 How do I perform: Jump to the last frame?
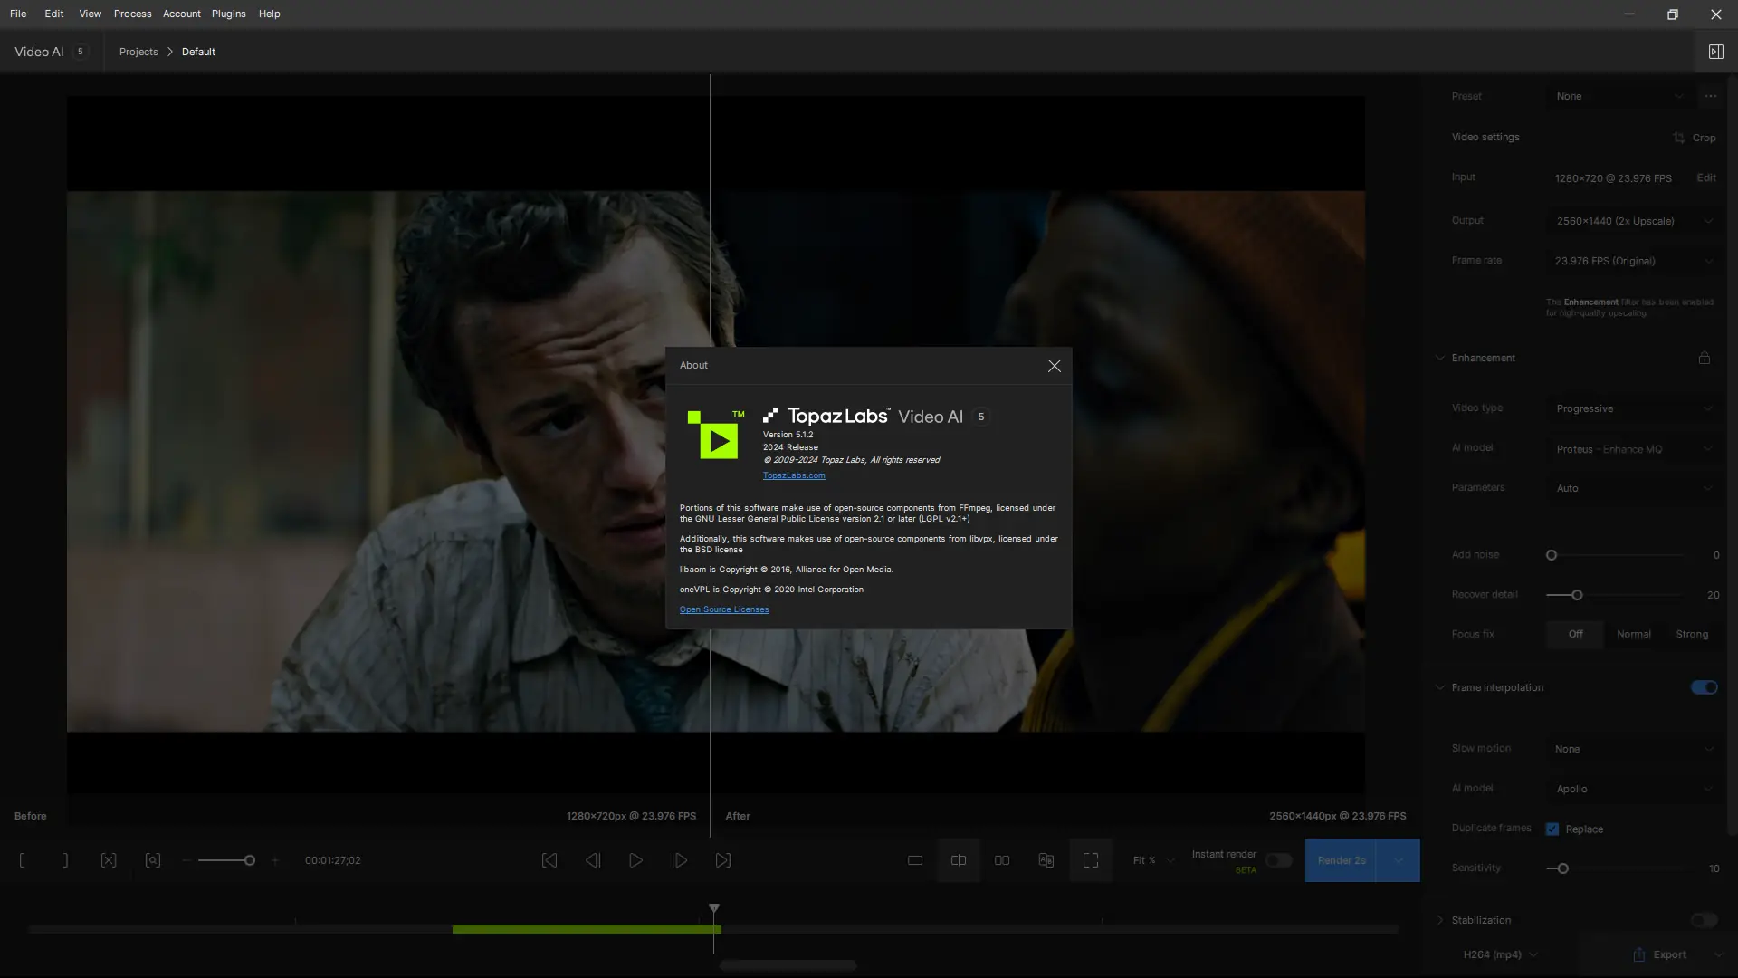(722, 860)
